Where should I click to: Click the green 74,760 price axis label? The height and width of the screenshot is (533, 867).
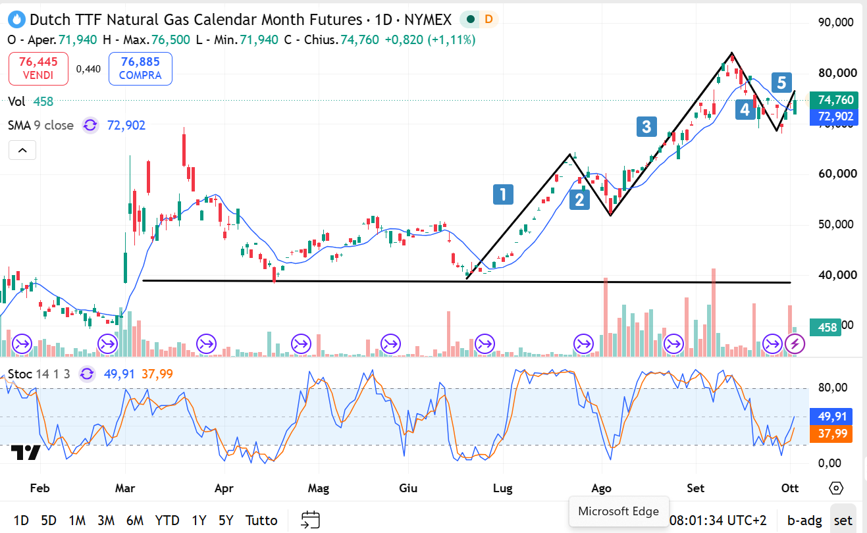click(835, 100)
